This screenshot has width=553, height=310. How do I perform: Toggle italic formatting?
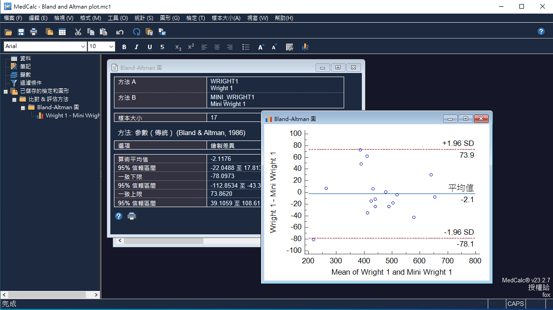point(137,47)
